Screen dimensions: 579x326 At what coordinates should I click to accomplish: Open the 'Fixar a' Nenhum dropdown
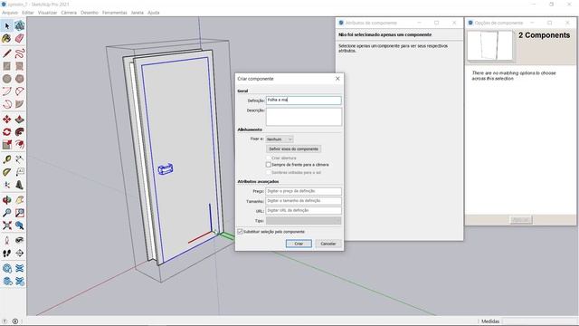tap(280, 139)
